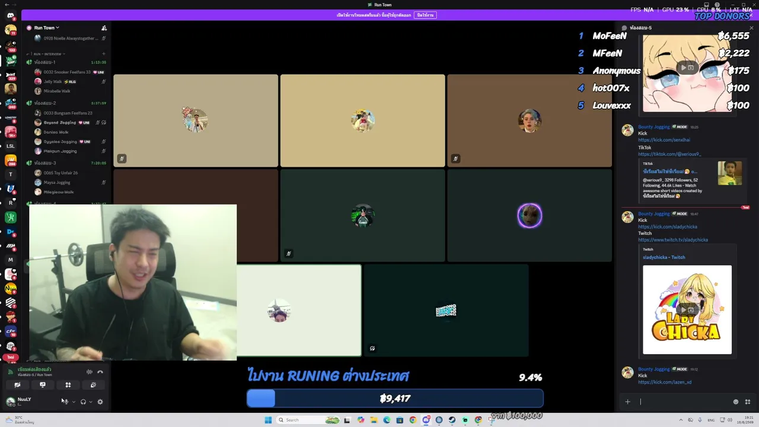
Task: Focus the glowing purple speaker tile
Action: point(530,216)
